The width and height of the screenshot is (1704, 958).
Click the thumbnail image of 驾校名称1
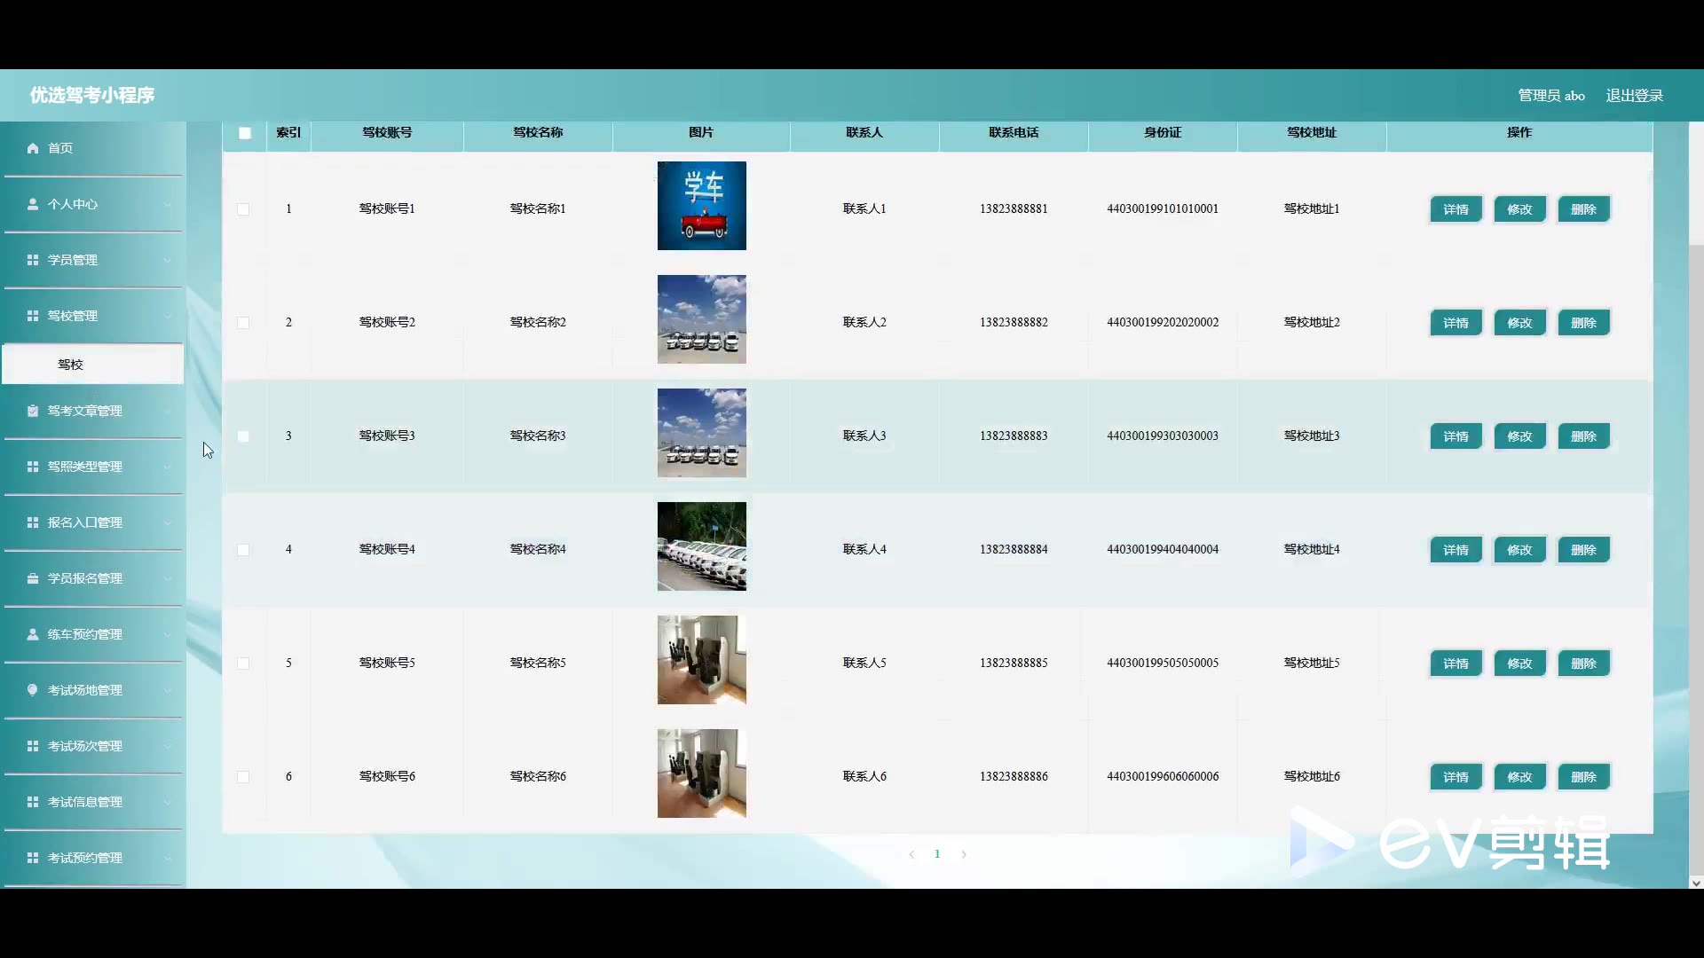point(701,206)
